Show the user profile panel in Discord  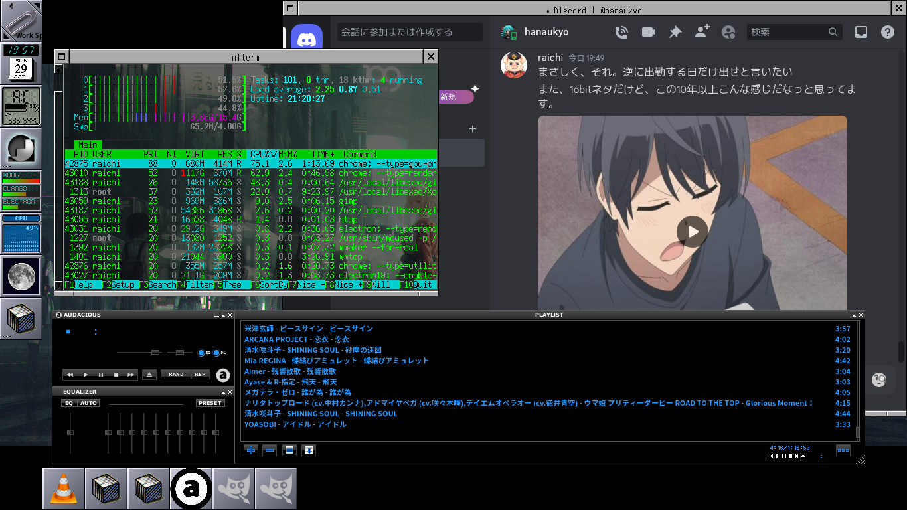click(728, 32)
